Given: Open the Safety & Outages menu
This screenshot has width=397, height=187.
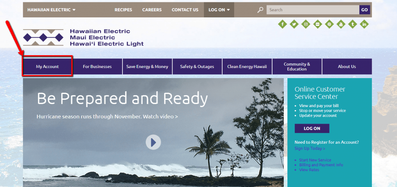Looking at the screenshot, I should tap(197, 66).
